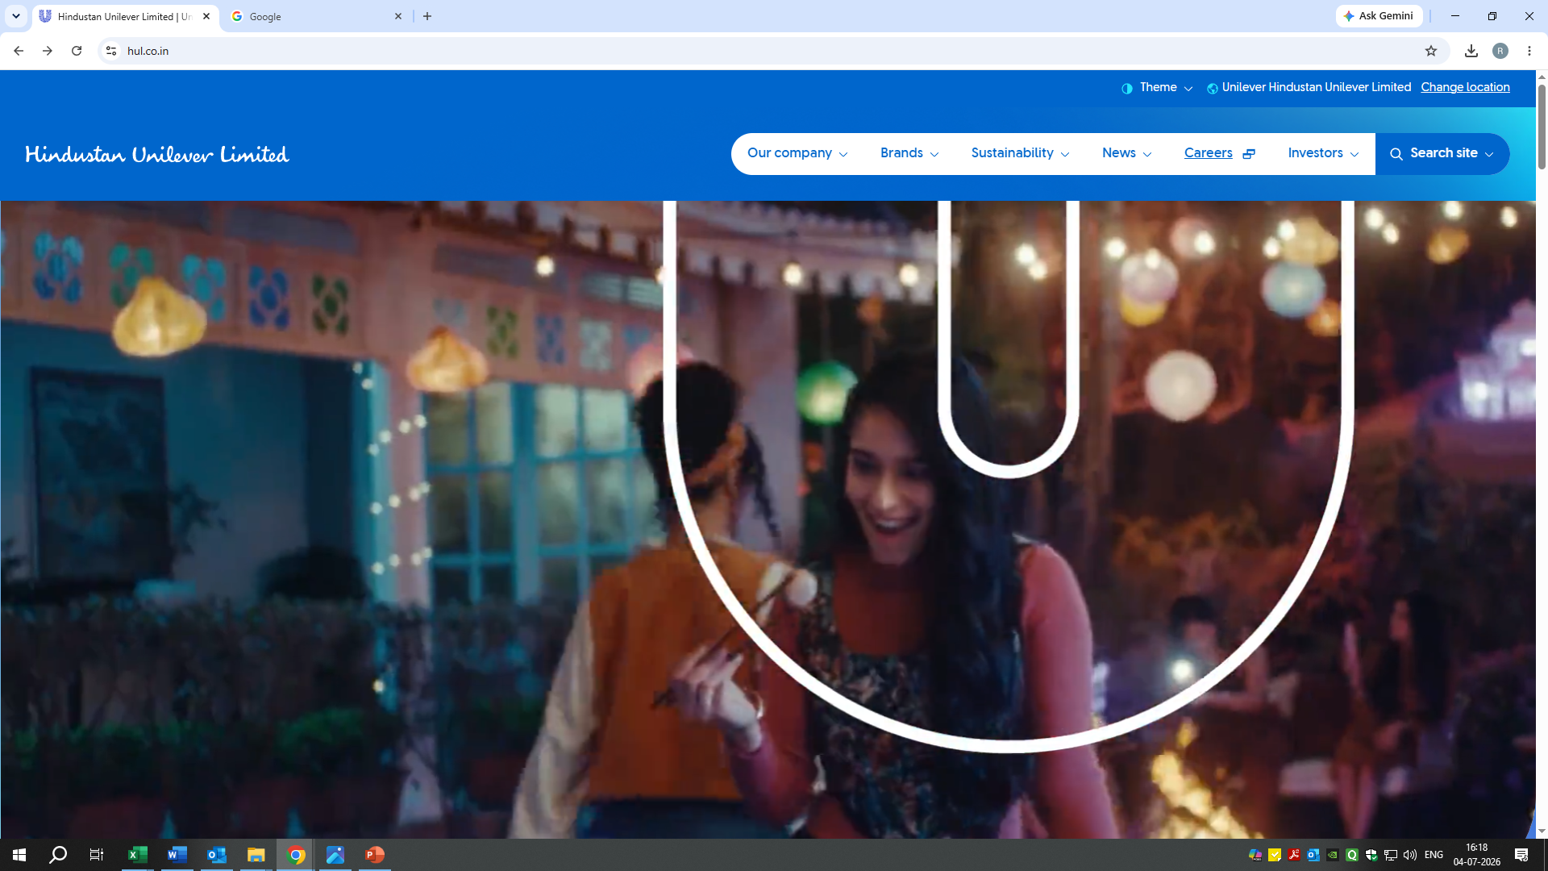Open the Sustainability navigation menu
This screenshot has height=871, width=1548.
pyautogui.click(x=1020, y=153)
